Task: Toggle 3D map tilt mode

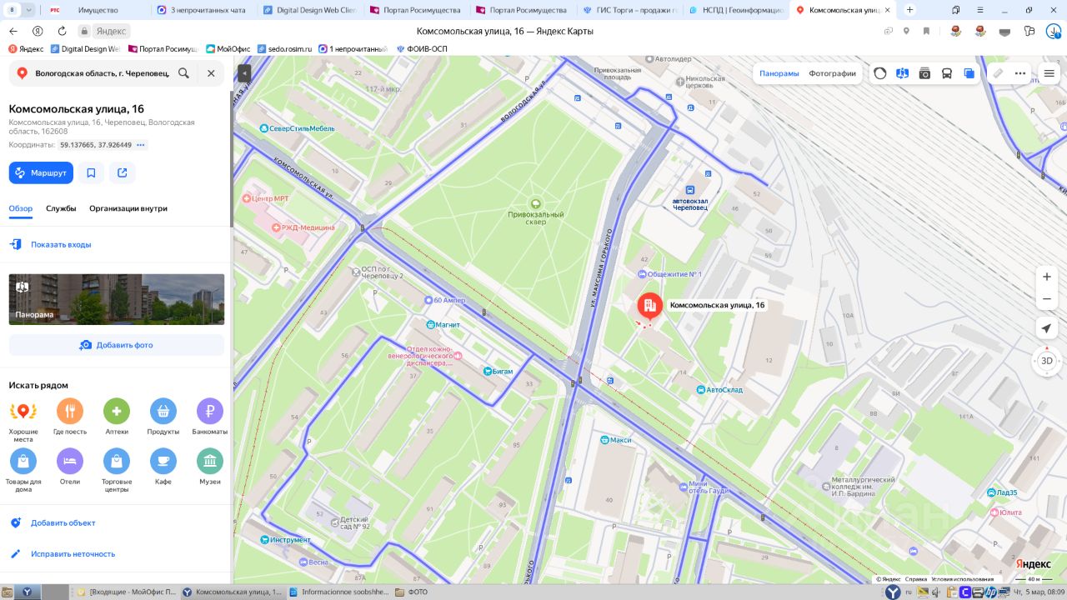Action: (x=1047, y=361)
